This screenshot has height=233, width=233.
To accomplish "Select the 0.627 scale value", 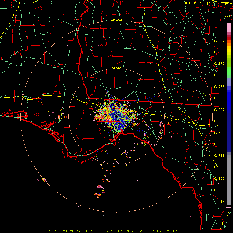I will 219,110.
